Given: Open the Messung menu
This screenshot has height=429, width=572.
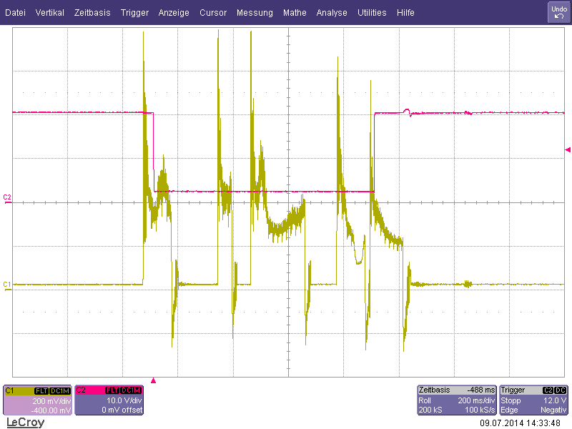Looking at the screenshot, I should tap(255, 13).
